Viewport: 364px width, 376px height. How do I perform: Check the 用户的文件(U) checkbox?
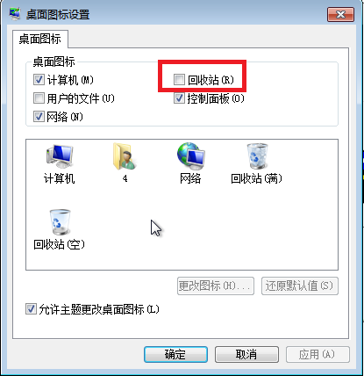[39, 98]
